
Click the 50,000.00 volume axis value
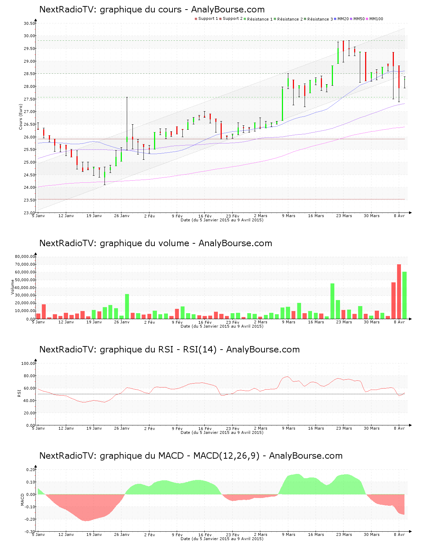25,280
